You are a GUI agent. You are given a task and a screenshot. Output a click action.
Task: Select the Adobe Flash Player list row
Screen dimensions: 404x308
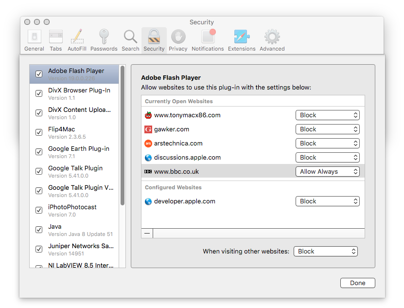click(x=74, y=74)
